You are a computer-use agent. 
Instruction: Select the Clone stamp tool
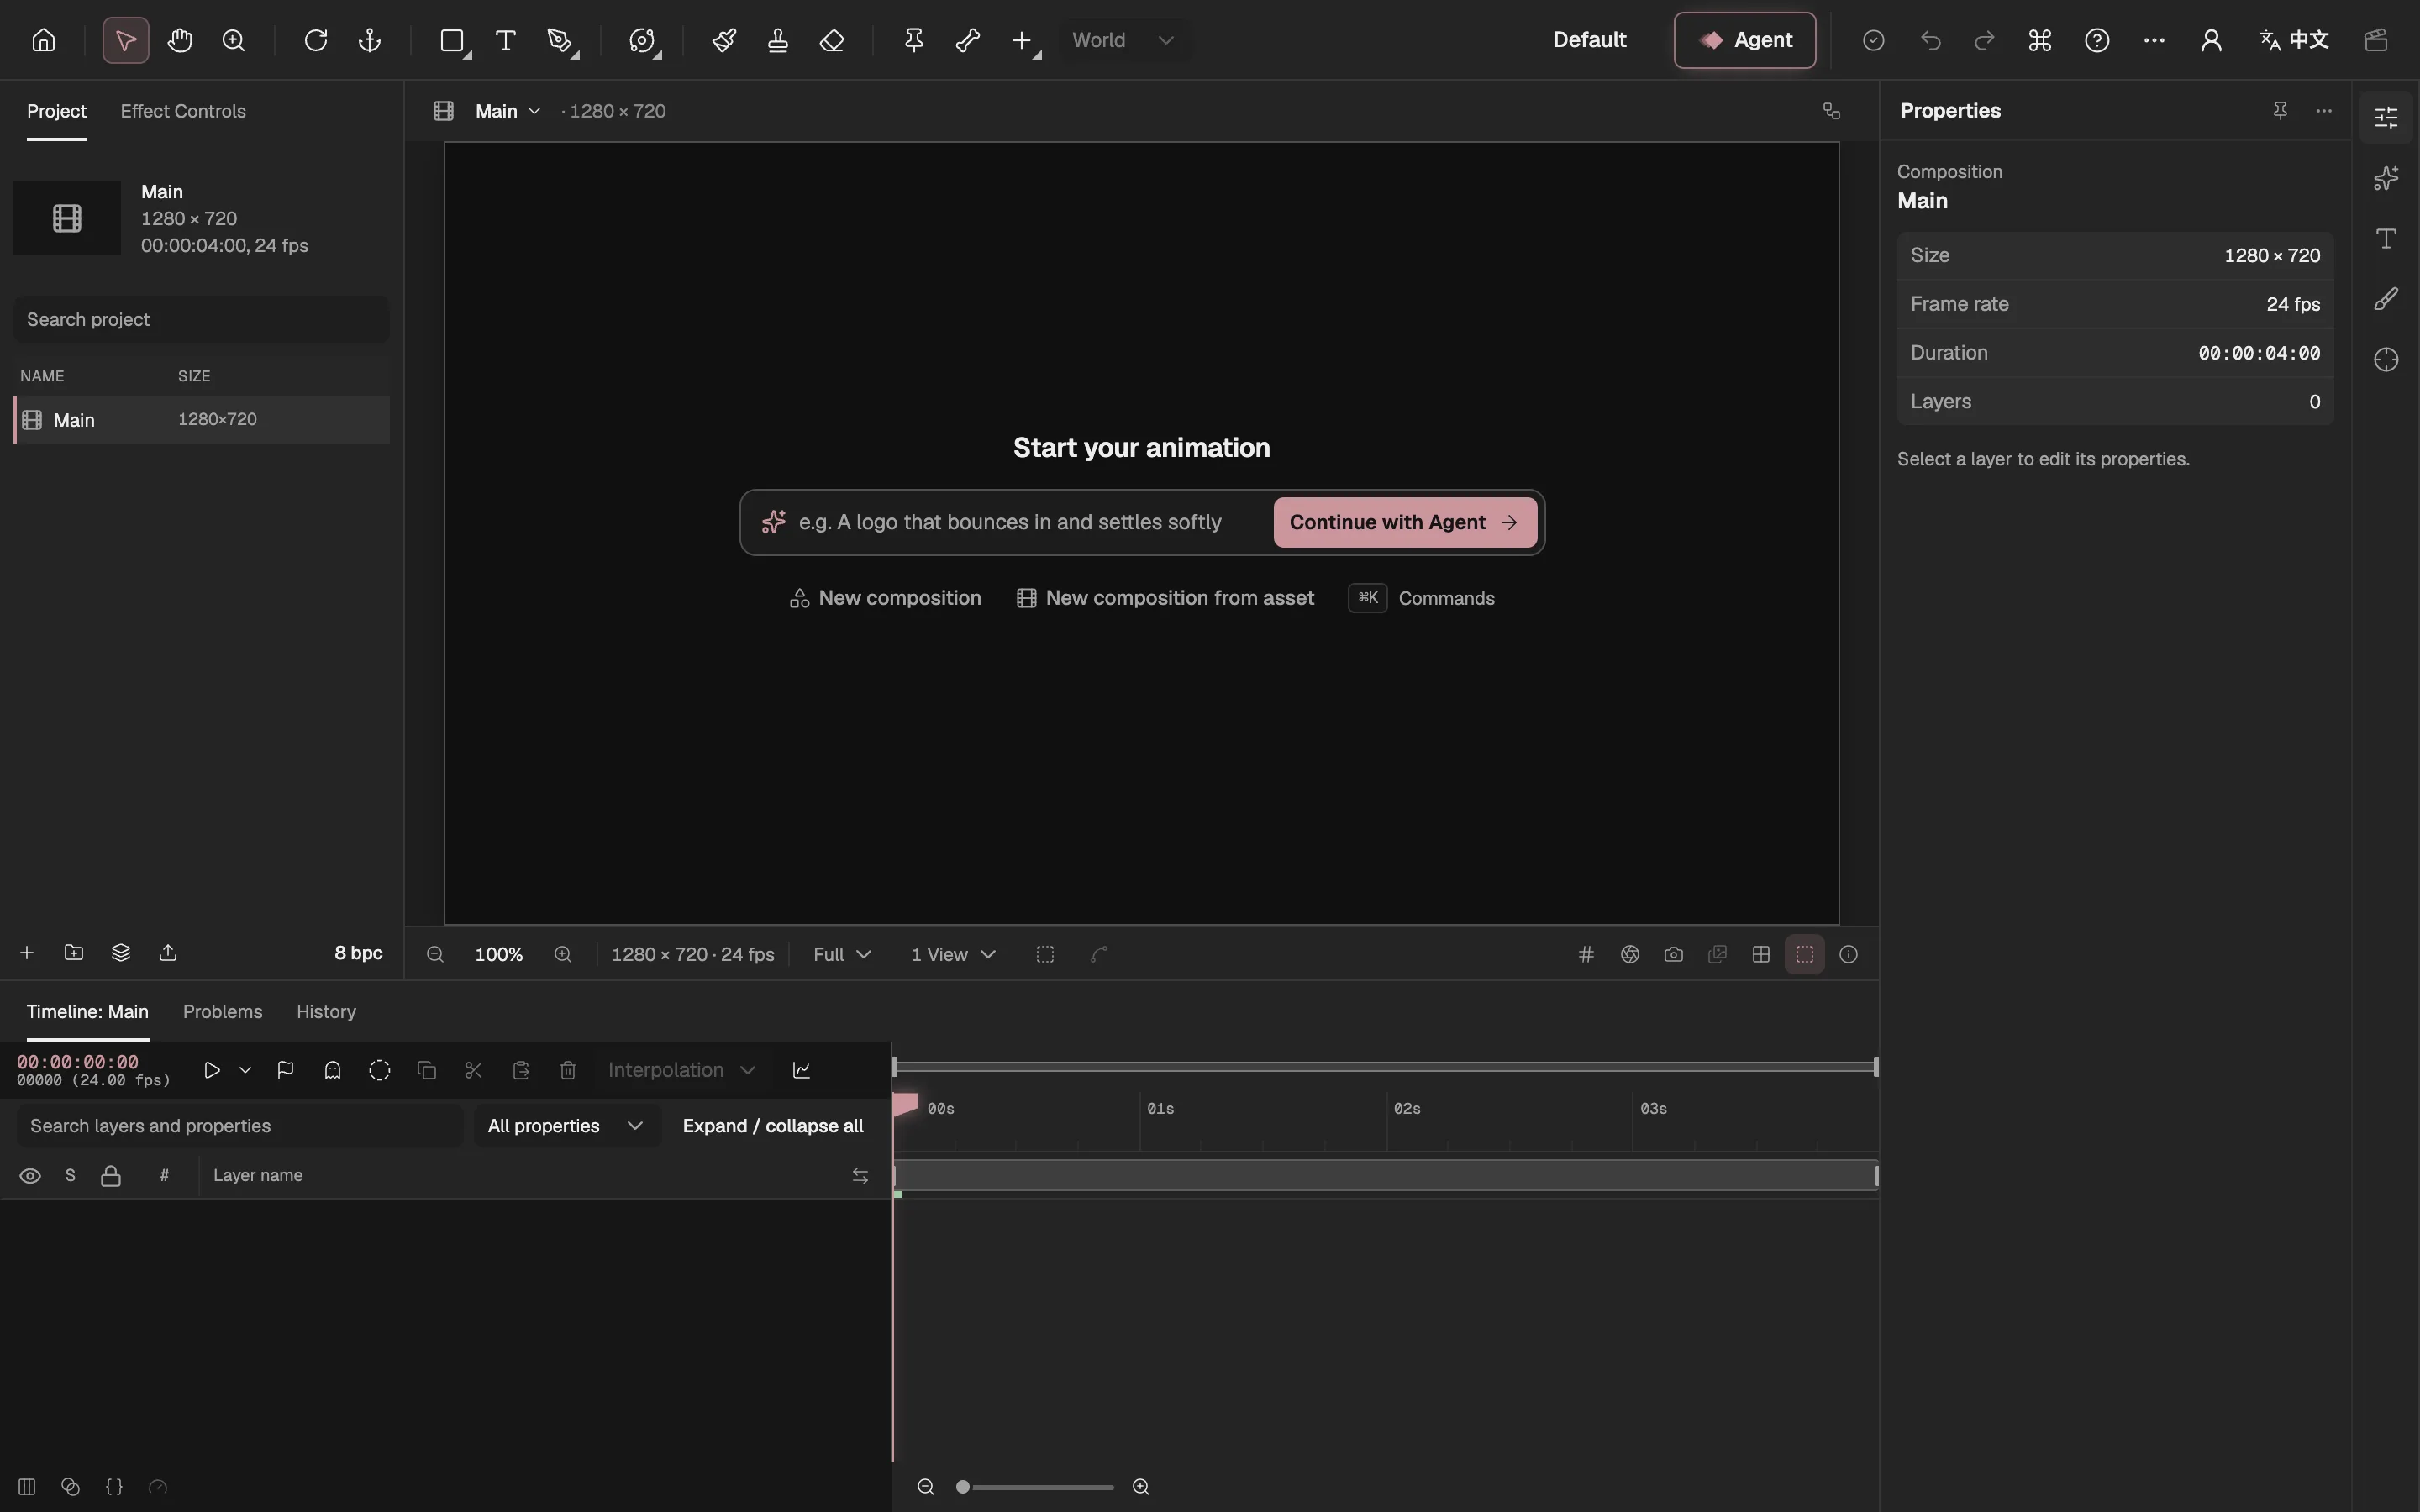pos(778,40)
